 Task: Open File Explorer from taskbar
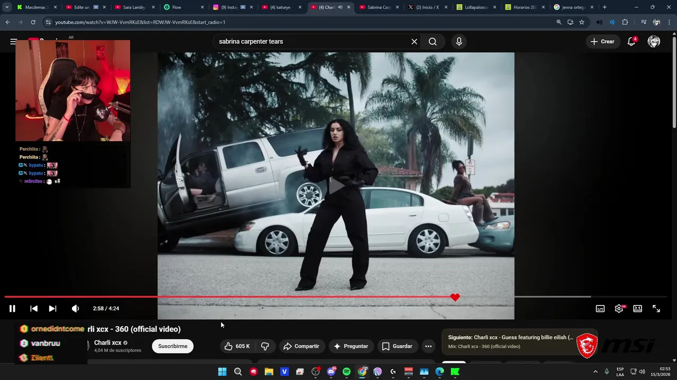tap(269, 372)
